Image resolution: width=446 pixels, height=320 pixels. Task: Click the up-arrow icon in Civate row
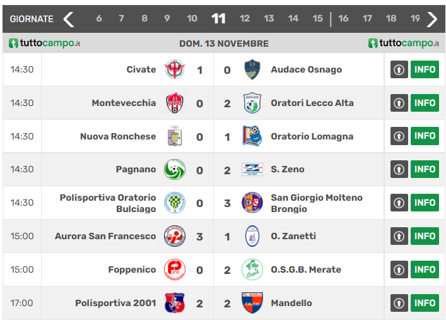coord(399,69)
